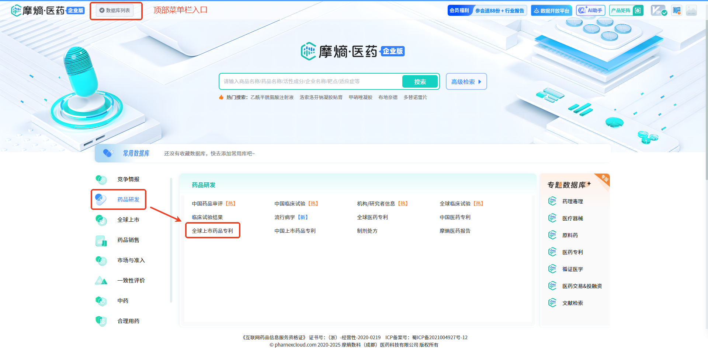Open 原料药 special database
Viewport: 708px width, 351px height.
pyautogui.click(x=570, y=235)
